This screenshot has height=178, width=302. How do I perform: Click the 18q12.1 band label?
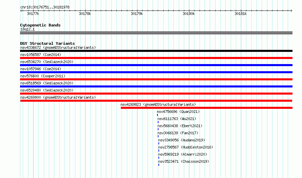(x=27, y=29)
